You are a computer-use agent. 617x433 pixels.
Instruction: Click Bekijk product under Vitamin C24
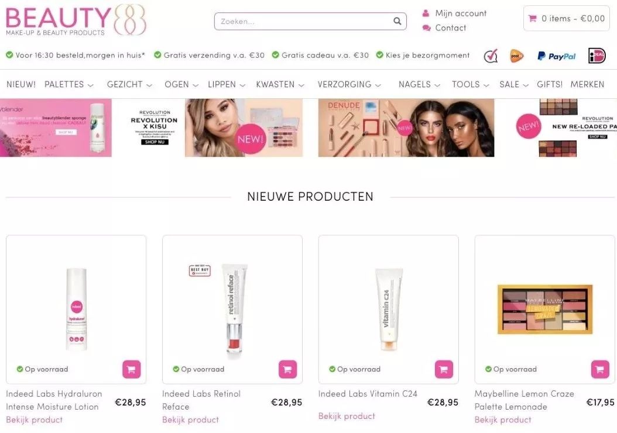pos(347,416)
